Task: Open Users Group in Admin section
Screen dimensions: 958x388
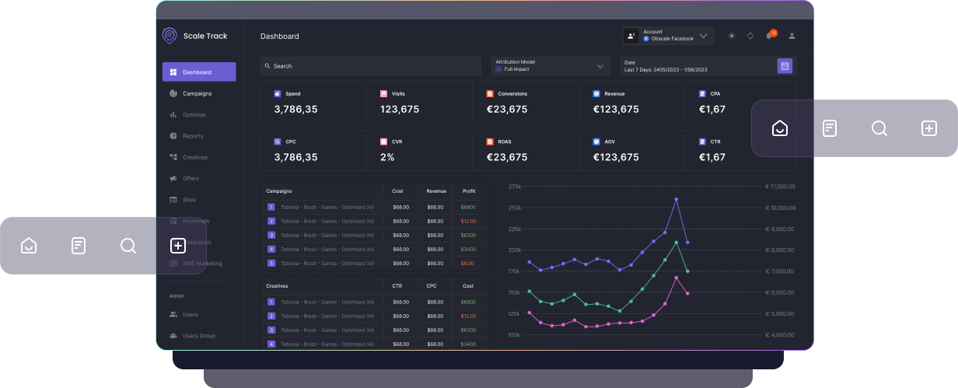Action: click(198, 336)
